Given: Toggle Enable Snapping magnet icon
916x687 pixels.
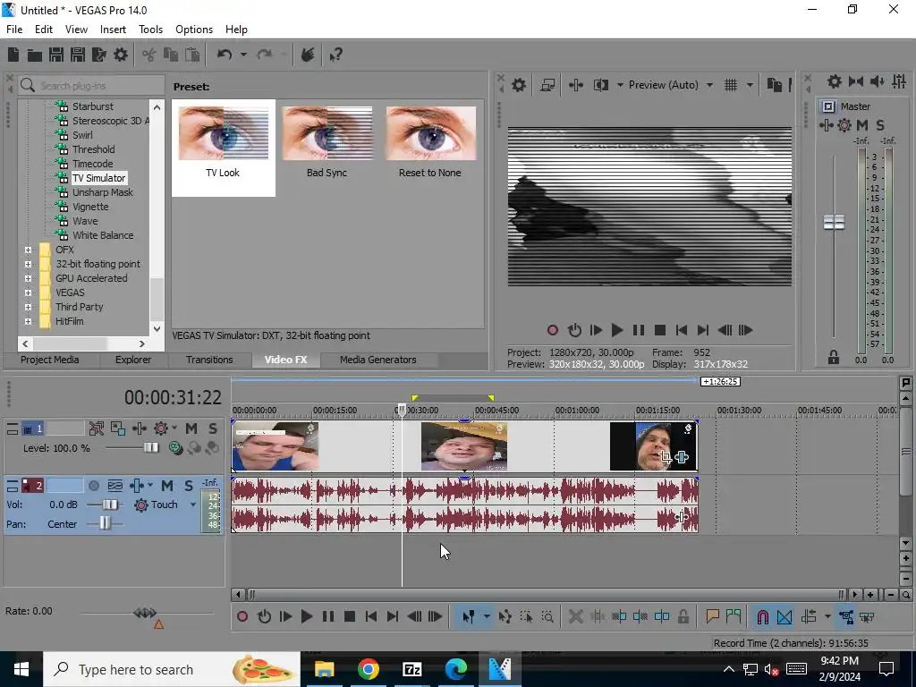Looking at the screenshot, I should coord(762,616).
